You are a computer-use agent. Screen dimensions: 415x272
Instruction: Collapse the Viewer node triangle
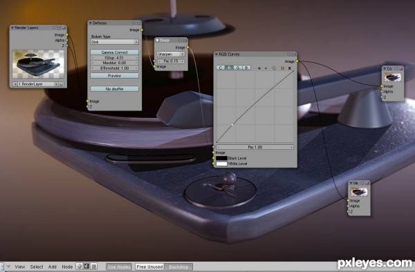[x=351, y=183]
